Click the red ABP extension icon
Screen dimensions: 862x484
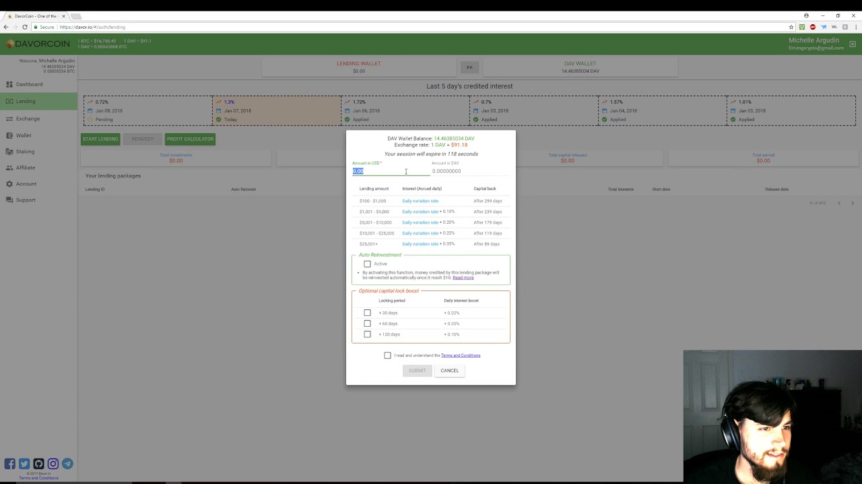point(813,27)
